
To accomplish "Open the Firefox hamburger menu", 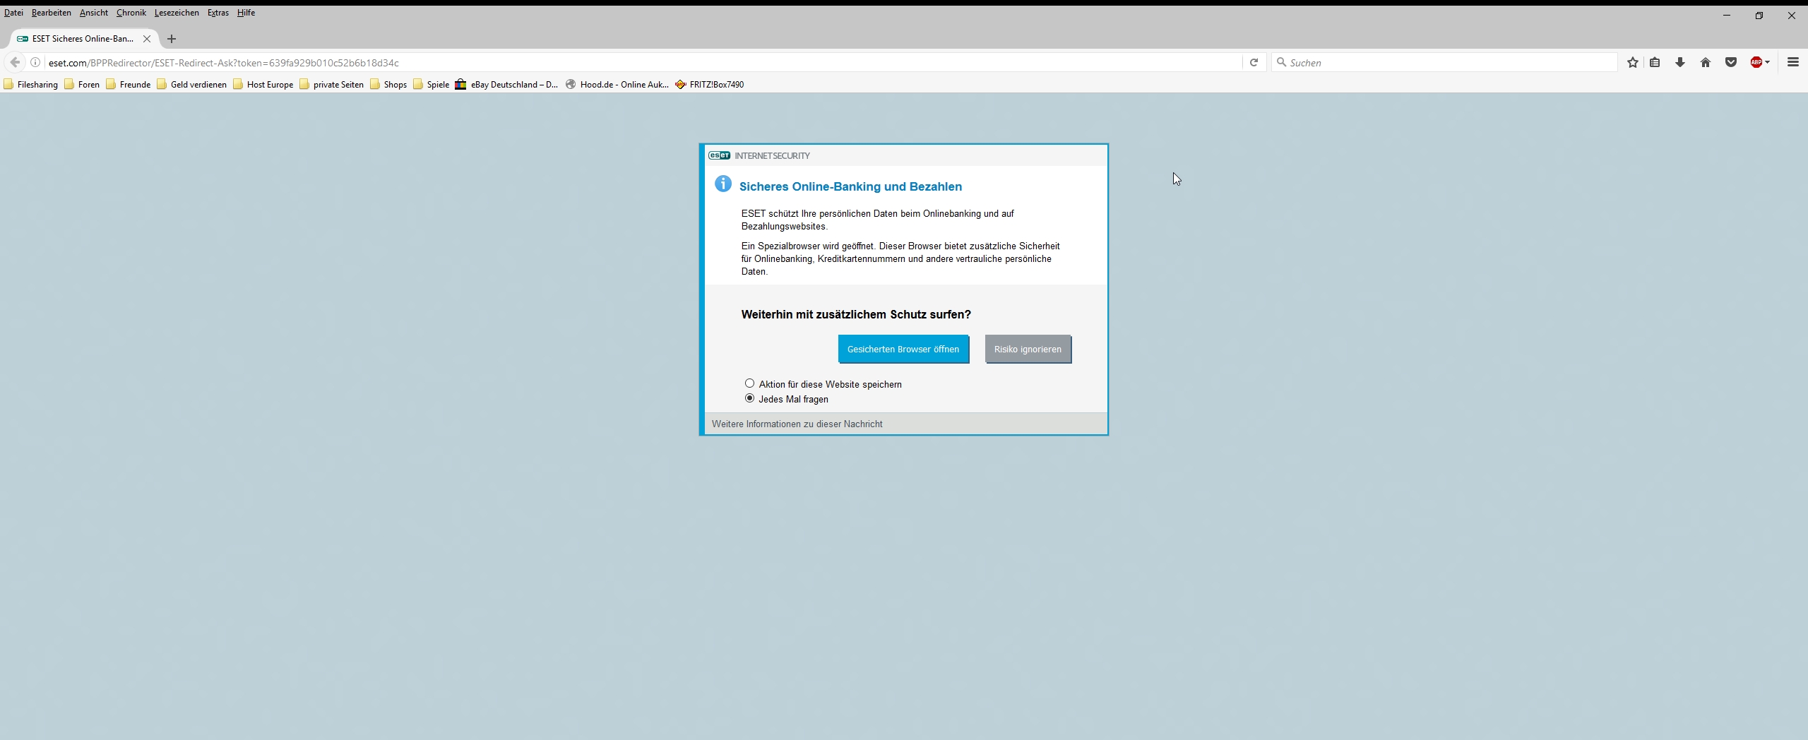I will coord(1792,62).
